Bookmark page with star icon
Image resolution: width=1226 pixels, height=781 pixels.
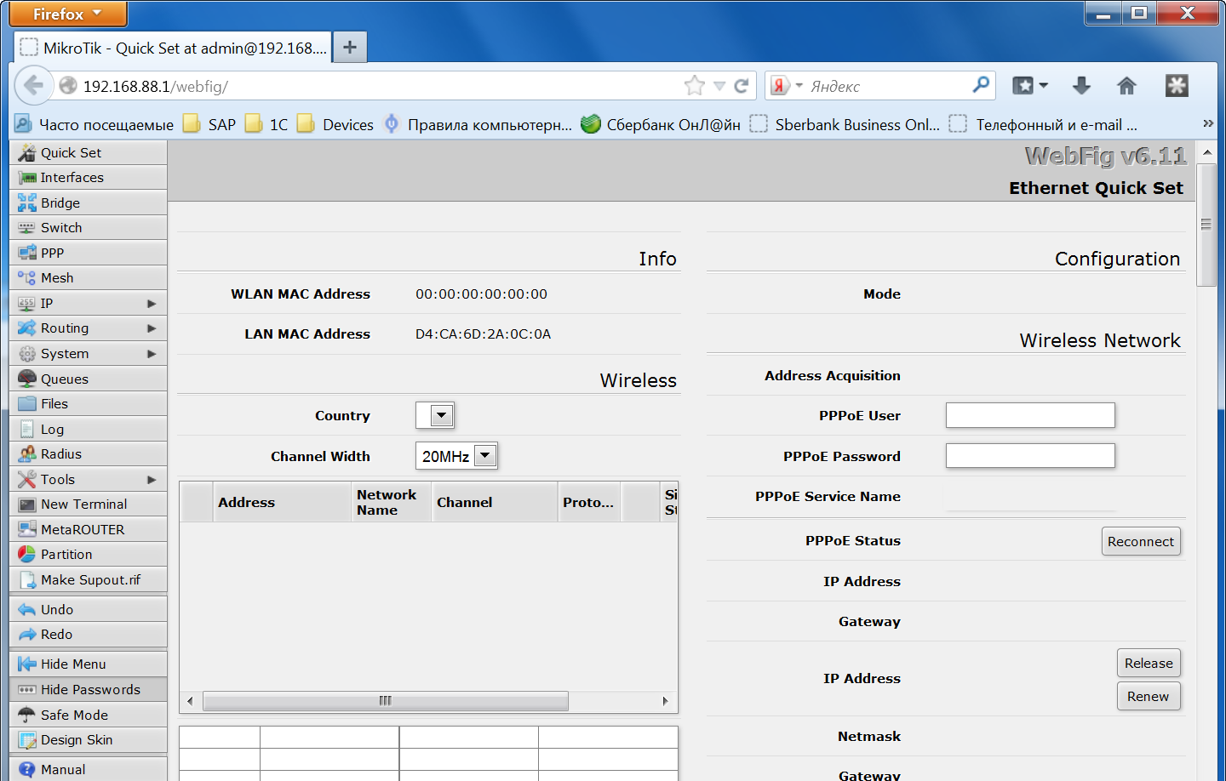(695, 86)
